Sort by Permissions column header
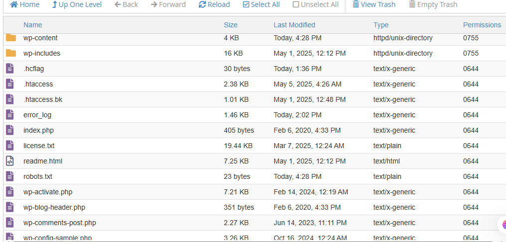506x242 pixels. [x=482, y=25]
